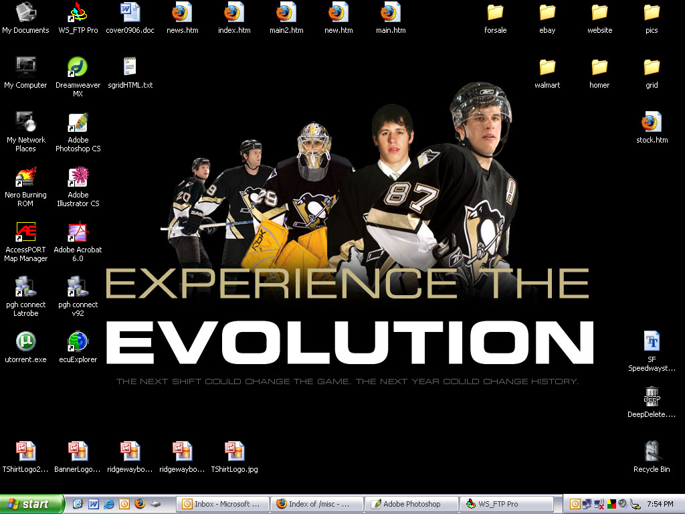The width and height of the screenshot is (685, 514).
Task: Click the system tray clock showing 7:54 PM
Action: tap(660, 504)
